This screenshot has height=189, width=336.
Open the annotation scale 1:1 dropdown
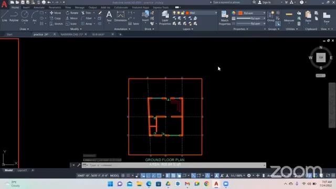[238, 175]
